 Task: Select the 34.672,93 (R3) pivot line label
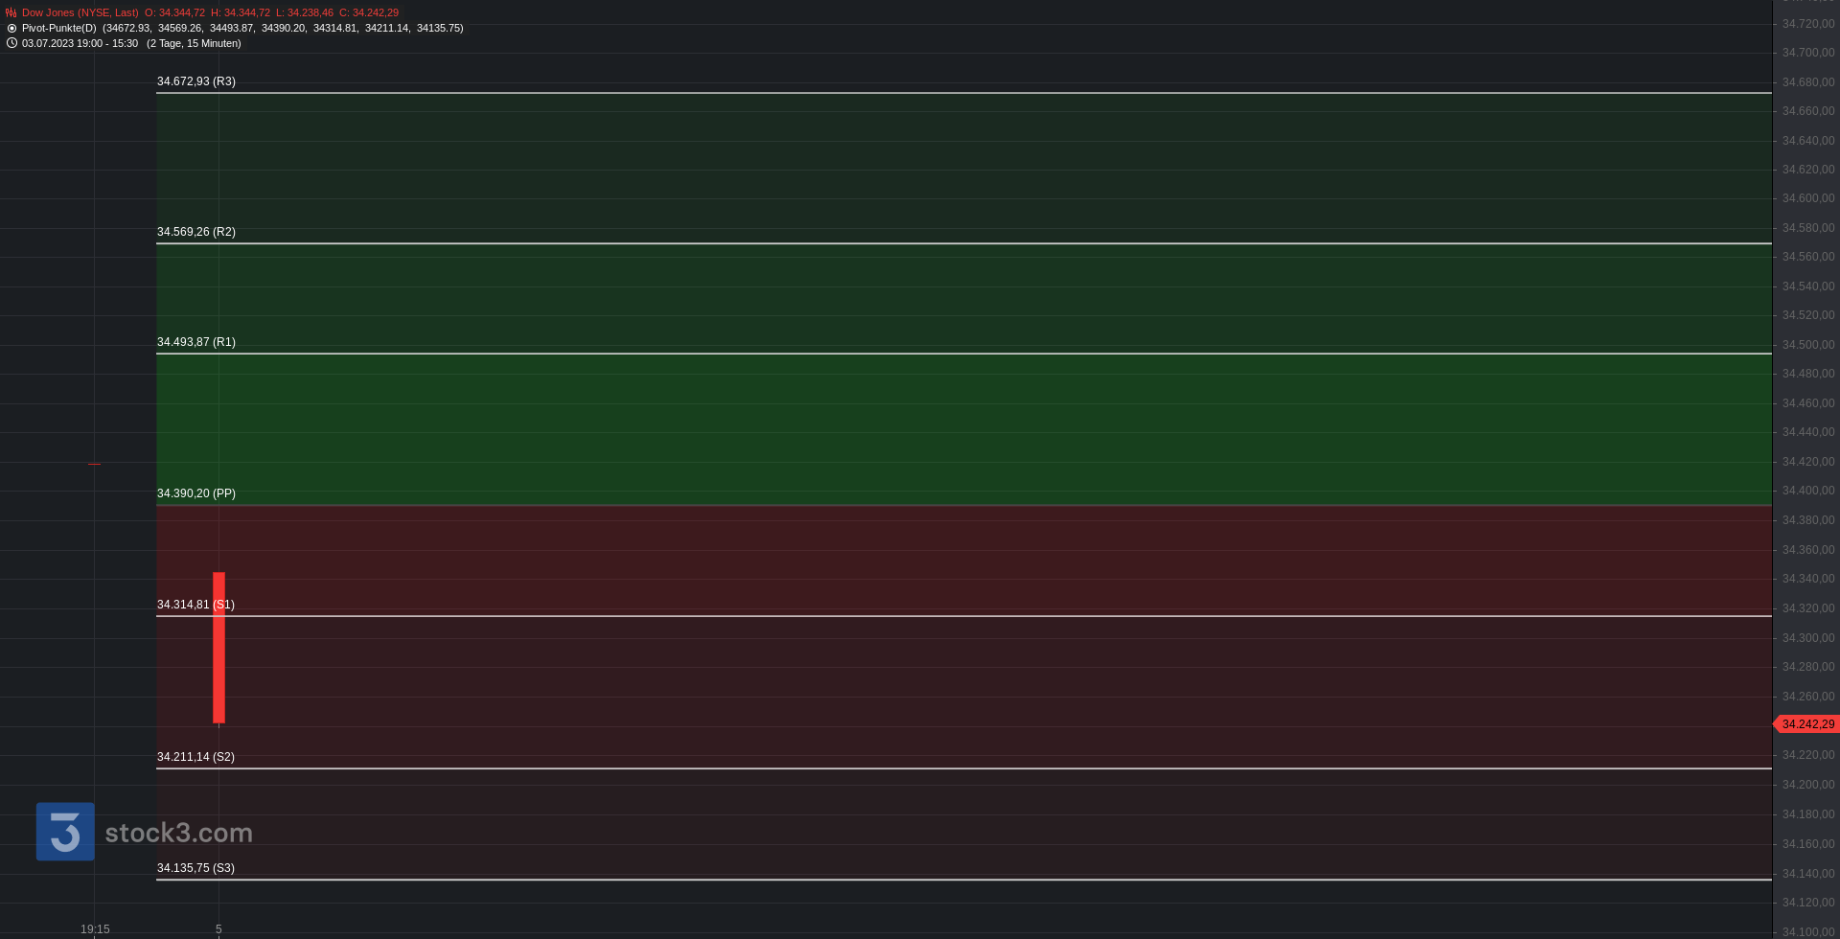(196, 82)
